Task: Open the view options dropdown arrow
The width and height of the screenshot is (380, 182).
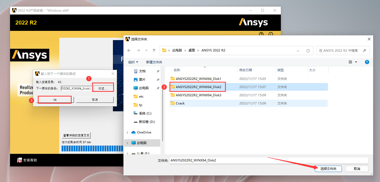Action: coord(356,62)
